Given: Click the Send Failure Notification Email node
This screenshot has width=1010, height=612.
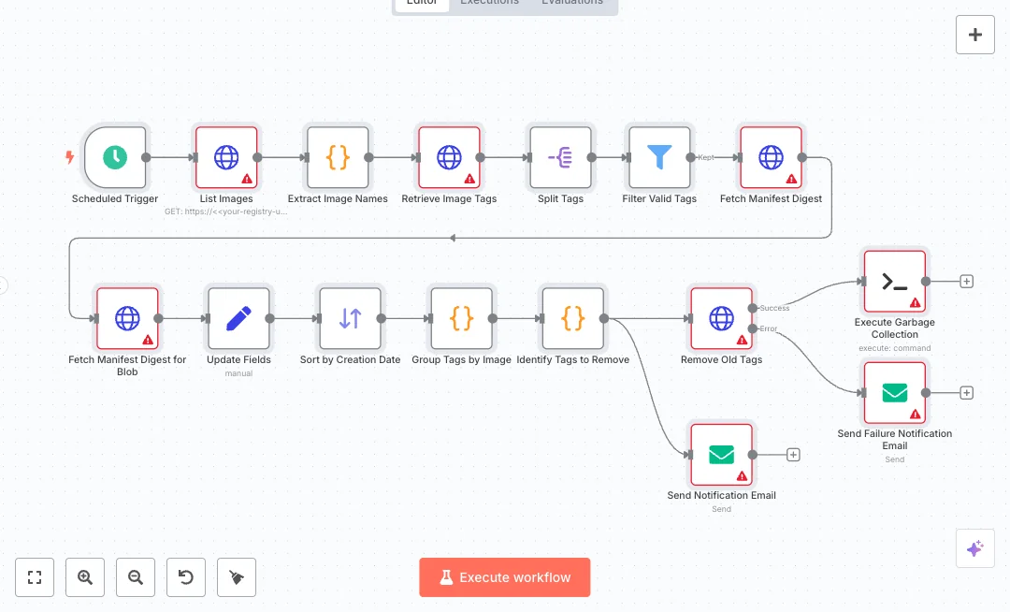Looking at the screenshot, I should pyautogui.click(x=894, y=392).
